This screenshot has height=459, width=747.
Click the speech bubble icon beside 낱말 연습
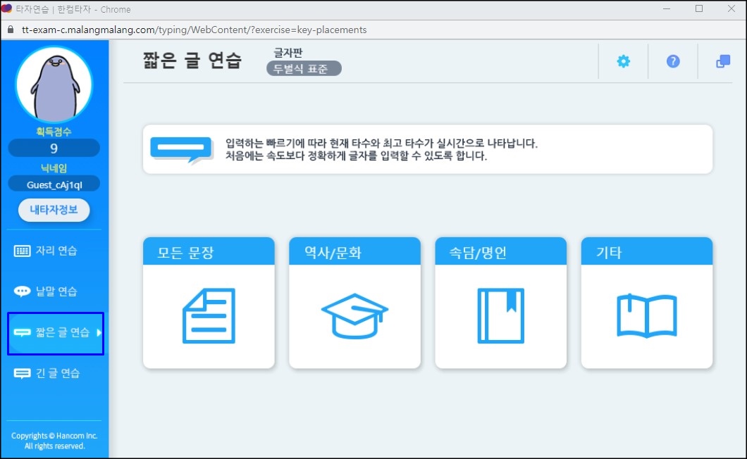tap(22, 291)
